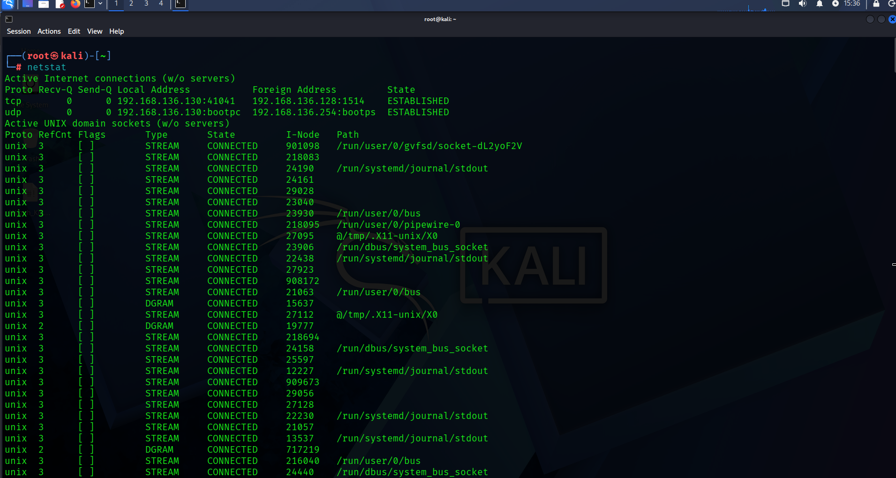Open the Help menu

pyautogui.click(x=117, y=31)
